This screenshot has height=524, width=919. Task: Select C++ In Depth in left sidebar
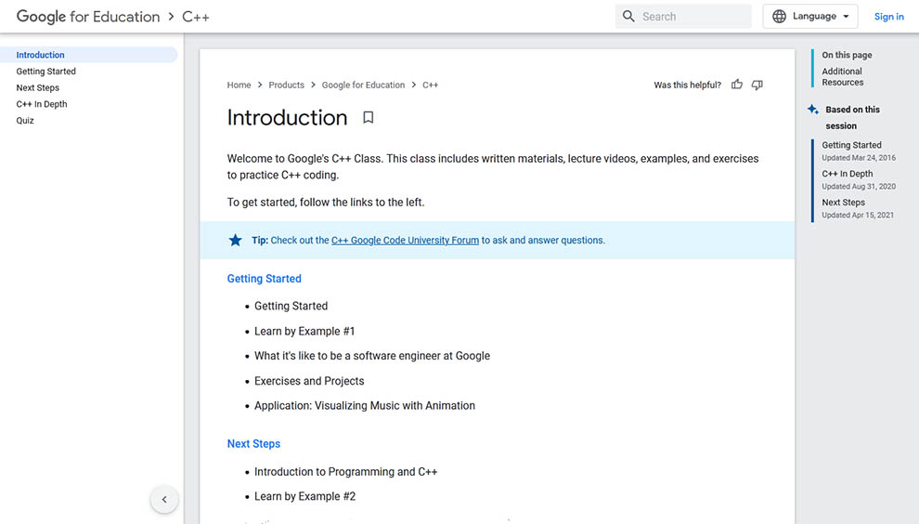[x=42, y=104]
